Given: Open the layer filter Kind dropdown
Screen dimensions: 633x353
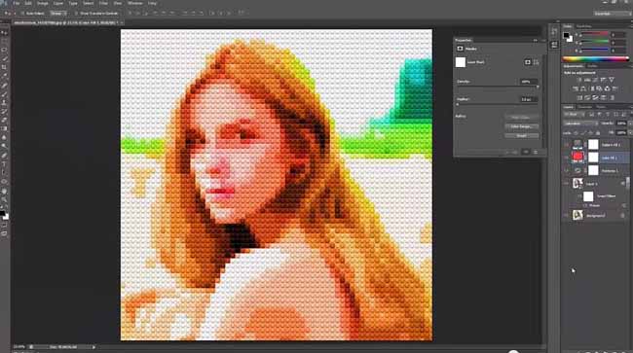Looking at the screenshot, I should click(x=574, y=115).
